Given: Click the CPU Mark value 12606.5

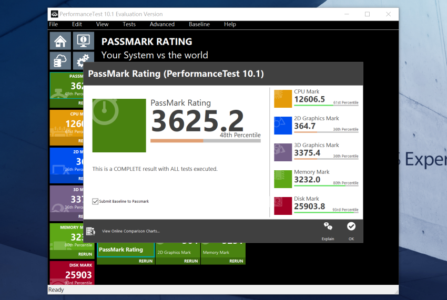Looking at the screenshot, I should pyautogui.click(x=310, y=99).
